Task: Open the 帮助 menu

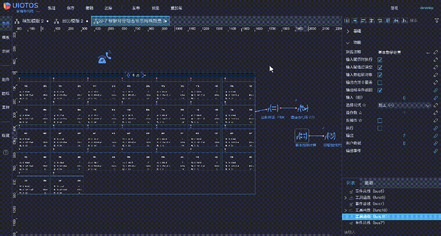Action: pyautogui.click(x=394, y=8)
